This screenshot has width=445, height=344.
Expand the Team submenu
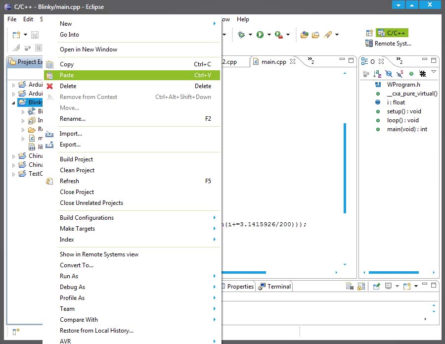(215, 309)
